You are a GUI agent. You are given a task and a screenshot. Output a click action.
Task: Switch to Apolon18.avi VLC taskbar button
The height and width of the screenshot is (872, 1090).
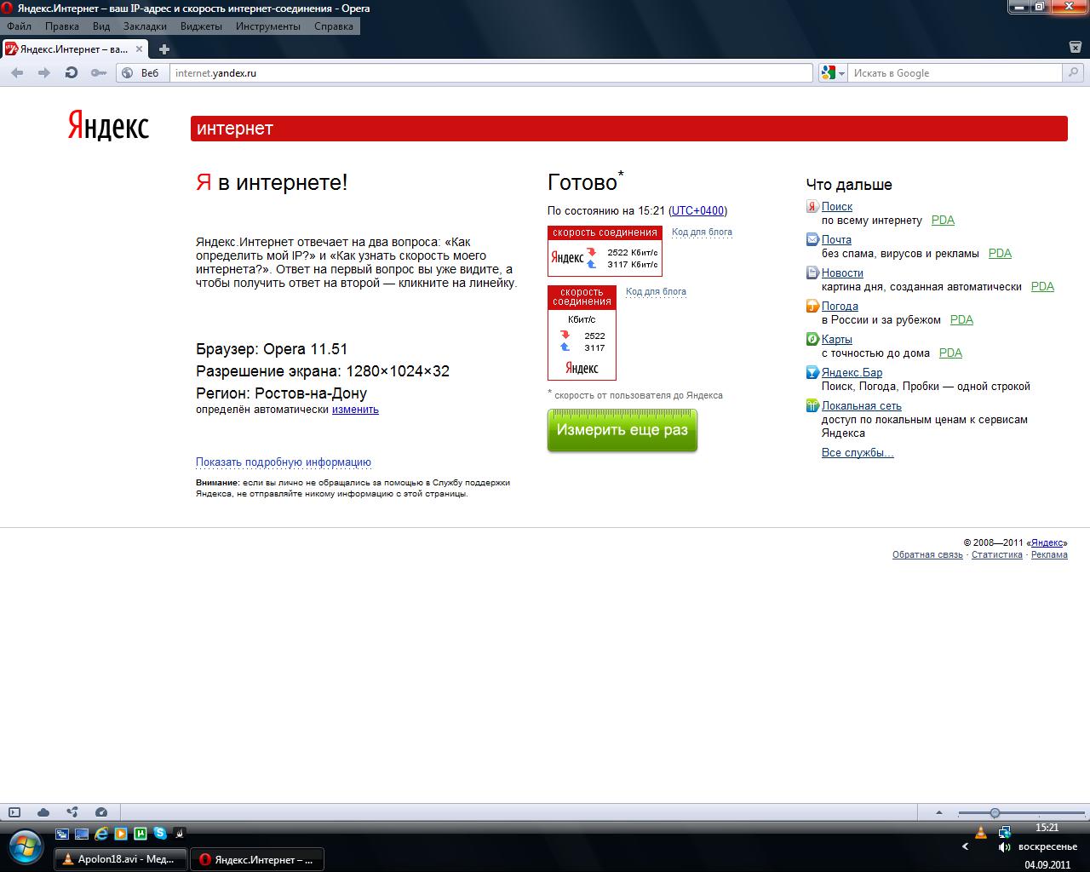click(x=120, y=859)
